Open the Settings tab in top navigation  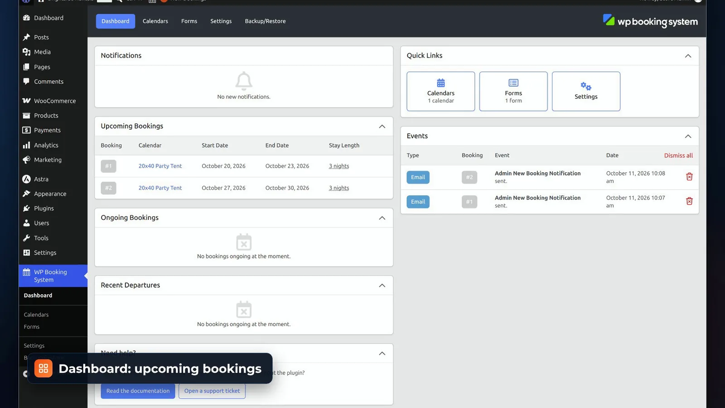click(221, 21)
